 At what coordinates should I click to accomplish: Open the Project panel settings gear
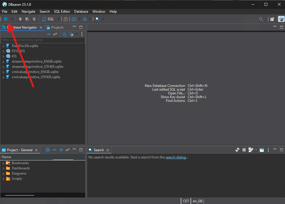click(x=48, y=150)
